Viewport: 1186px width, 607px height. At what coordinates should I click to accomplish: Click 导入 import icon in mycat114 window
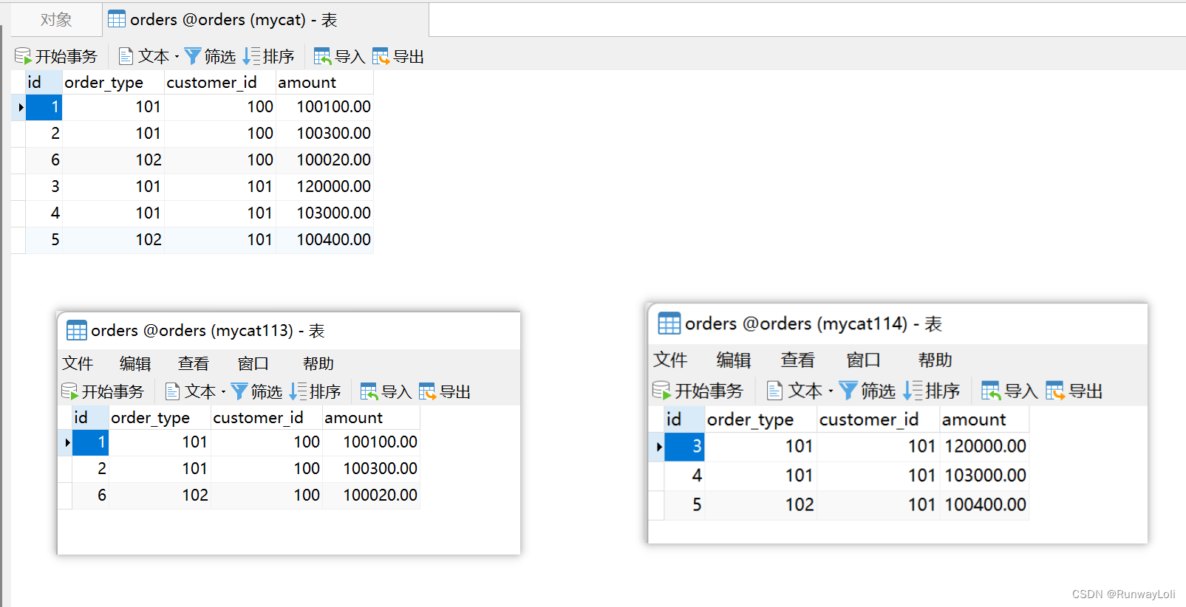(991, 390)
